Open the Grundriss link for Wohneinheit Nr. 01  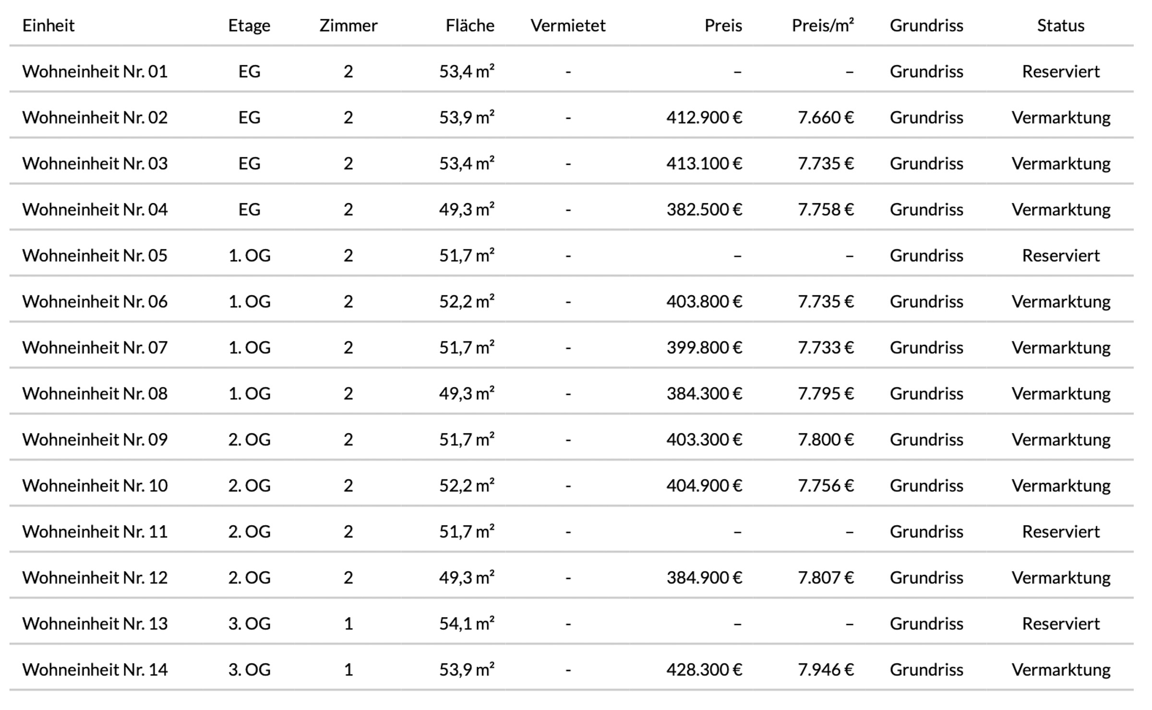tap(926, 72)
